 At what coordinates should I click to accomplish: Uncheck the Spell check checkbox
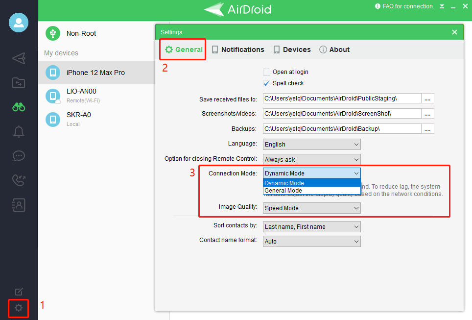[267, 83]
